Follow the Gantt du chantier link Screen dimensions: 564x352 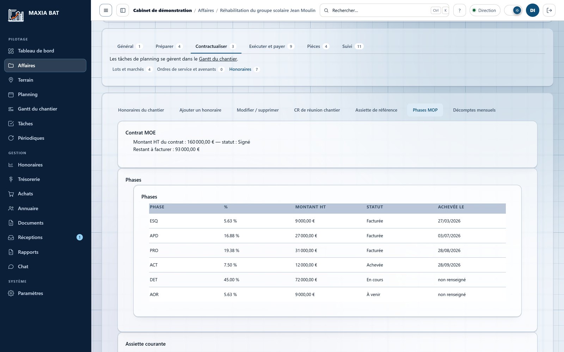(x=218, y=59)
